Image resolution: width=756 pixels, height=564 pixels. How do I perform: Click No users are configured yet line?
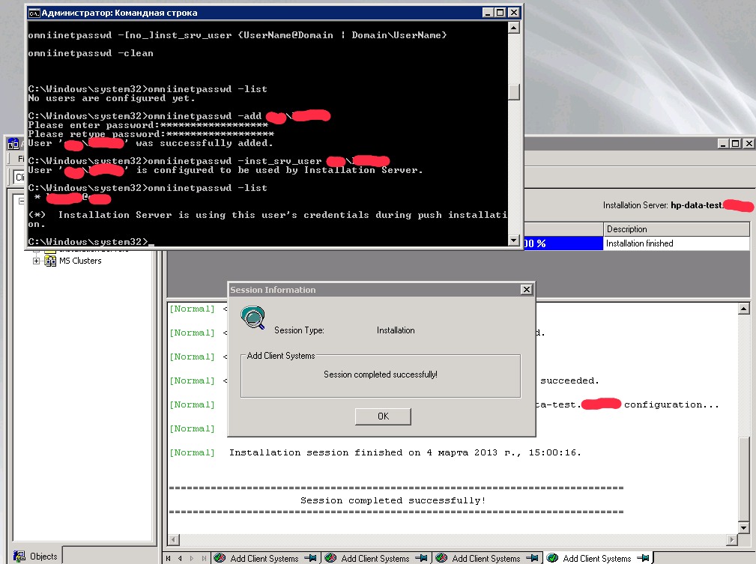tap(112, 98)
